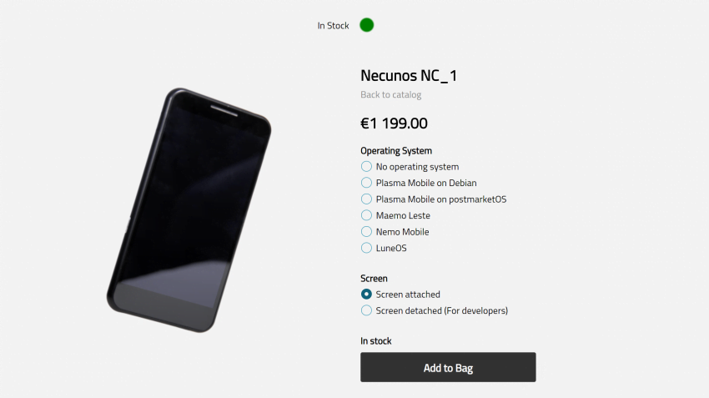Image resolution: width=709 pixels, height=398 pixels.
Task: Click the Add to Bag button
Action: 448,367
